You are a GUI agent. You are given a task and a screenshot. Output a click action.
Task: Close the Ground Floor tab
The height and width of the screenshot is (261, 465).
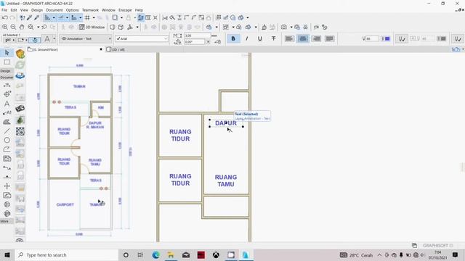tap(101, 49)
